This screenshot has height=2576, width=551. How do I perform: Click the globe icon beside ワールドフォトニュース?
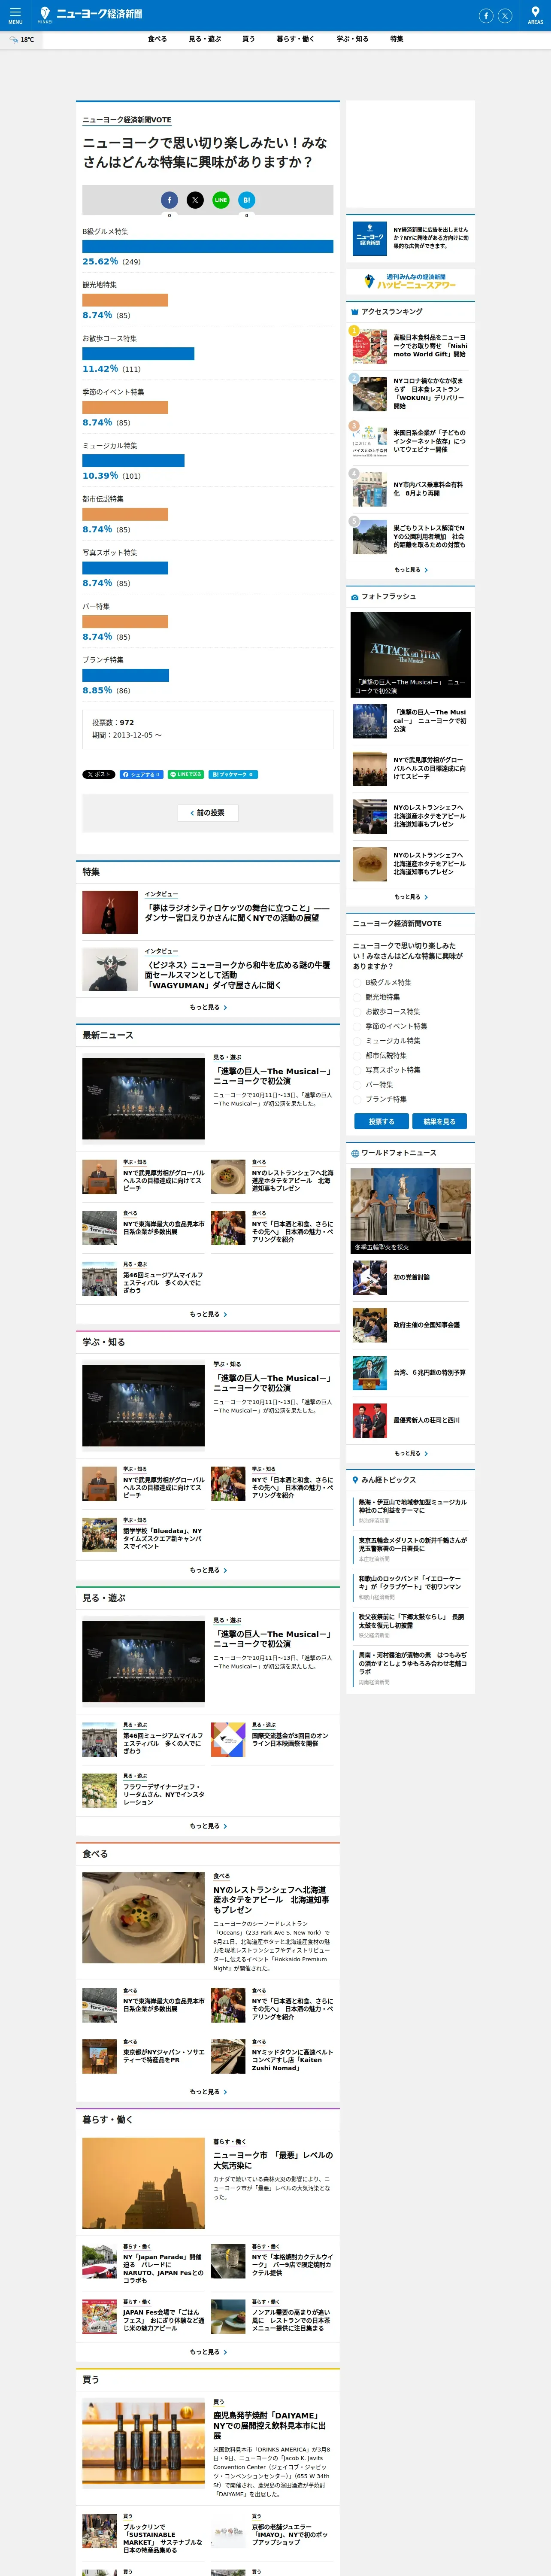(354, 1153)
